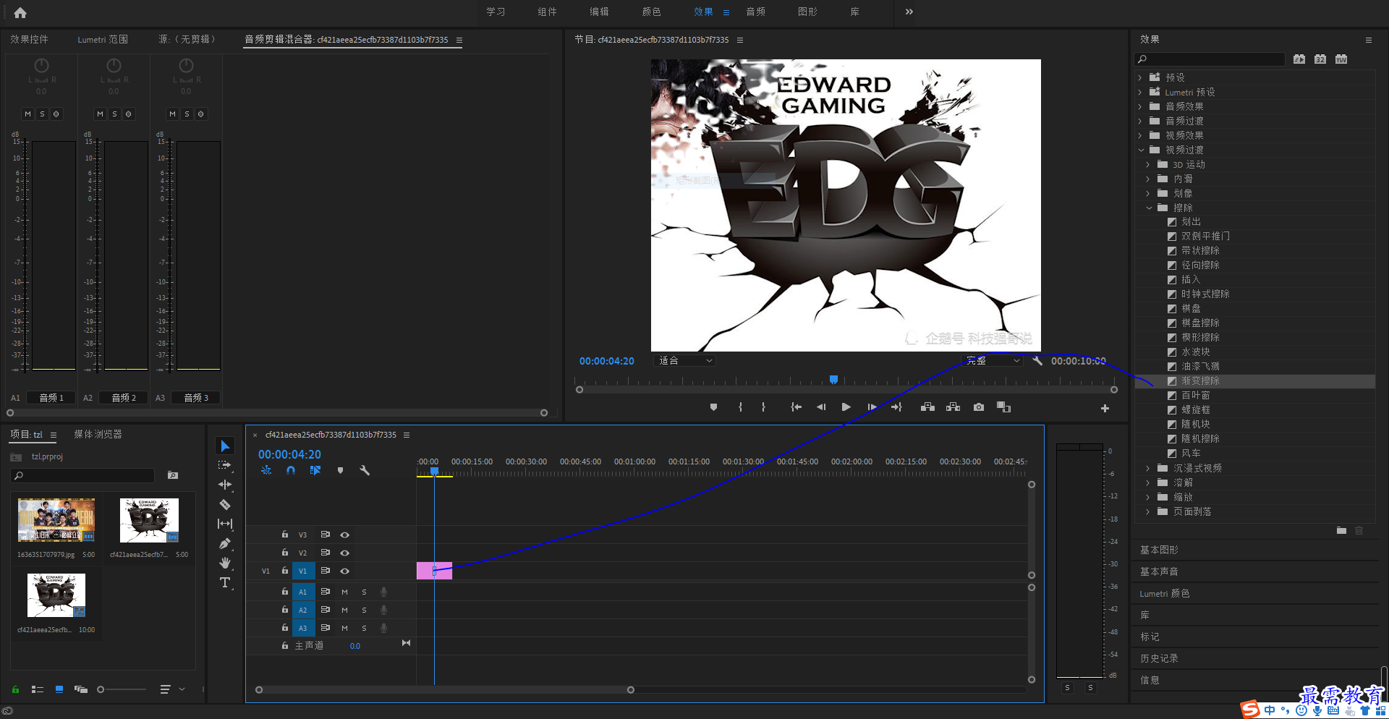Solo 音频 2 in audio mixer

[114, 114]
